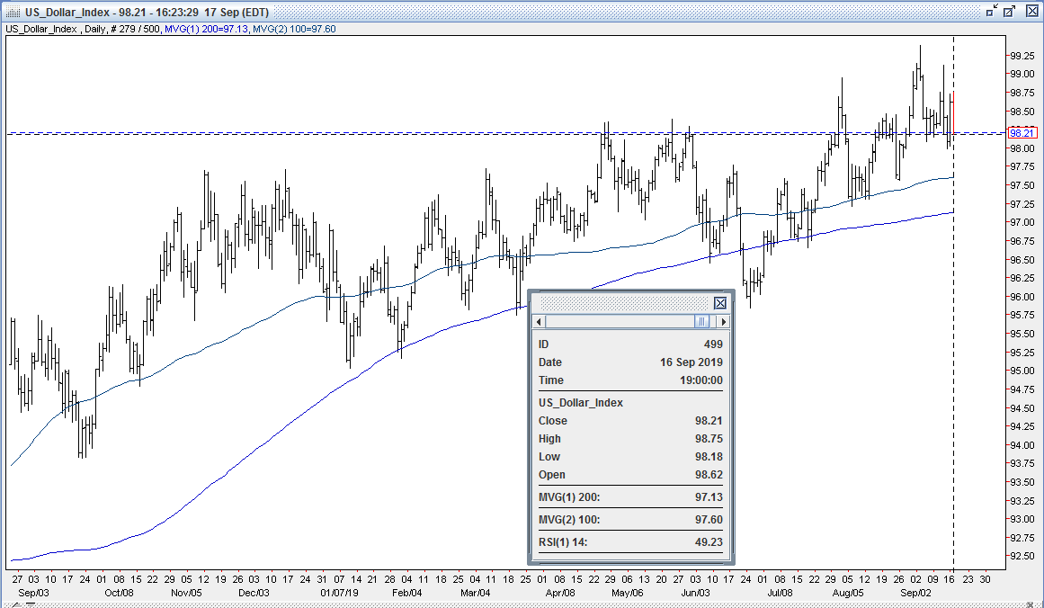Click the popup horizontal scrollbar thumb

[x=701, y=322]
